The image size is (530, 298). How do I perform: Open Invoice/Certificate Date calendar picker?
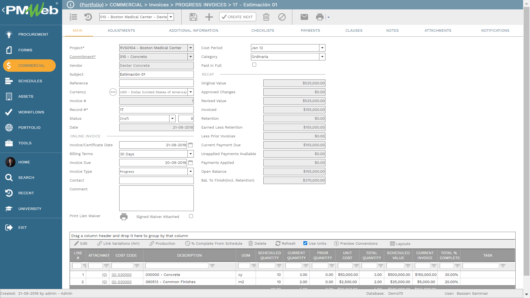(190, 145)
